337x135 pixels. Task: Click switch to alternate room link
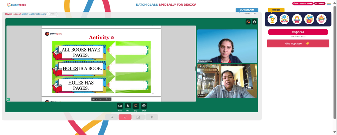point(33,14)
